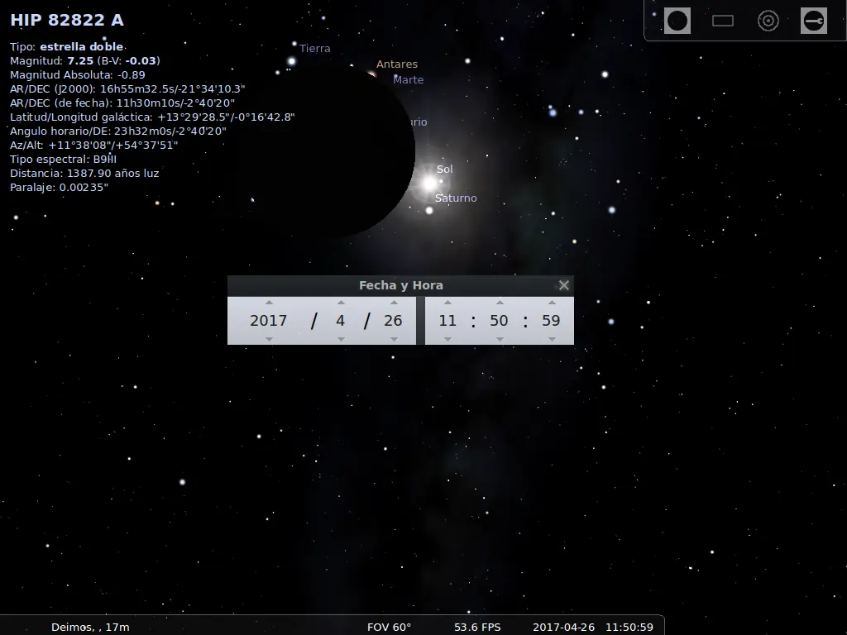Click the 53.6 FPS status bar entry
Screen dimensions: 847x635
477,627
